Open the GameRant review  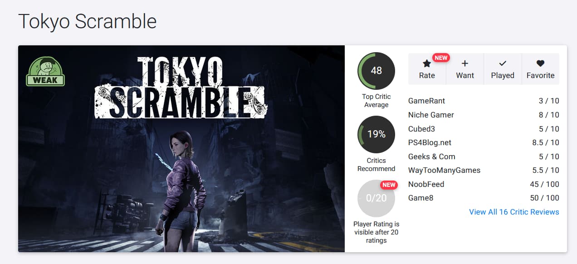[x=426, y=101]
